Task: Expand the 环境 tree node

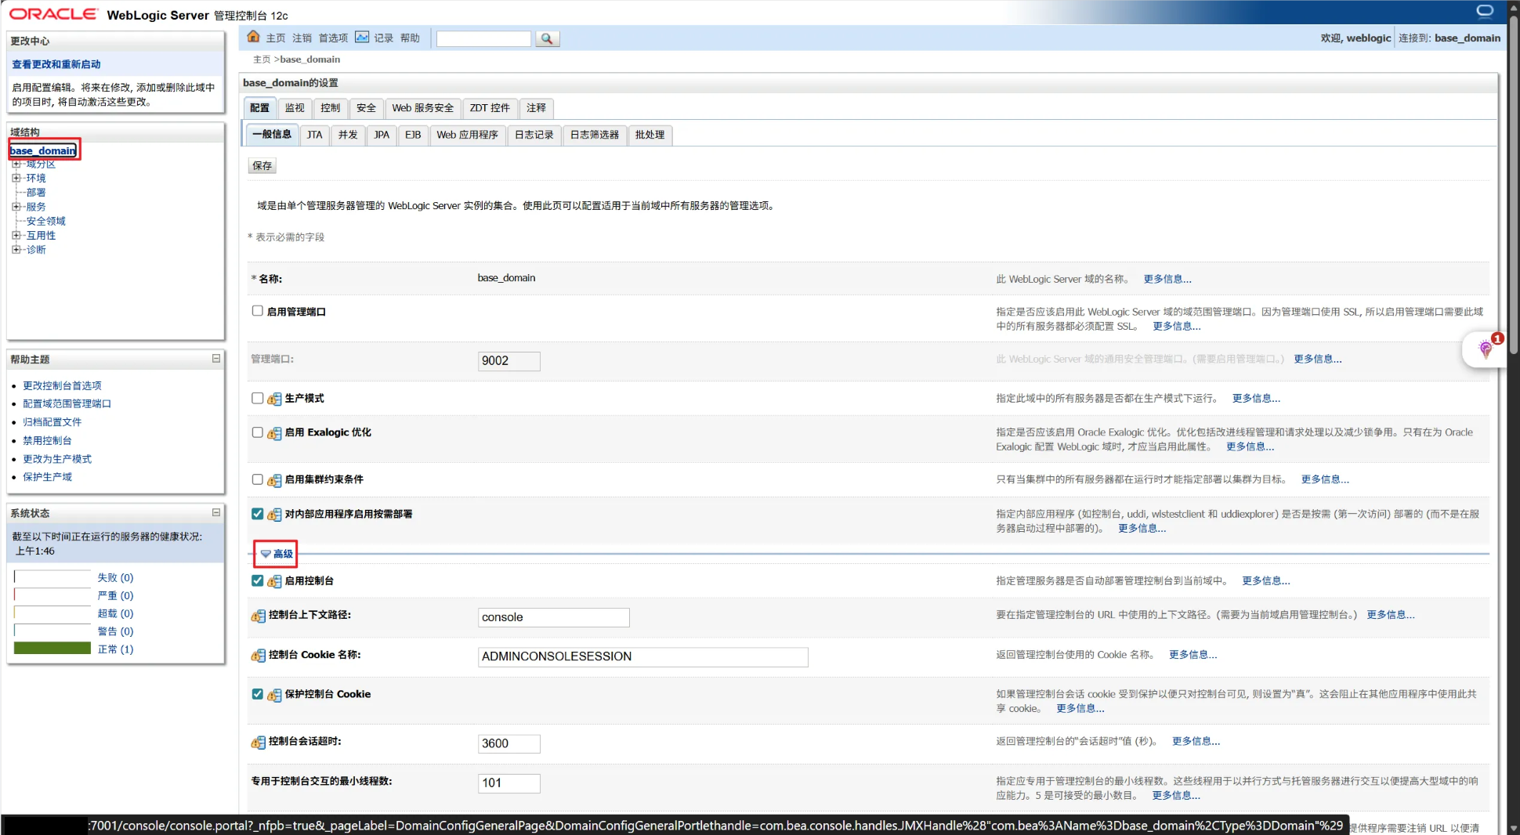Action: [x=16, y=179]
